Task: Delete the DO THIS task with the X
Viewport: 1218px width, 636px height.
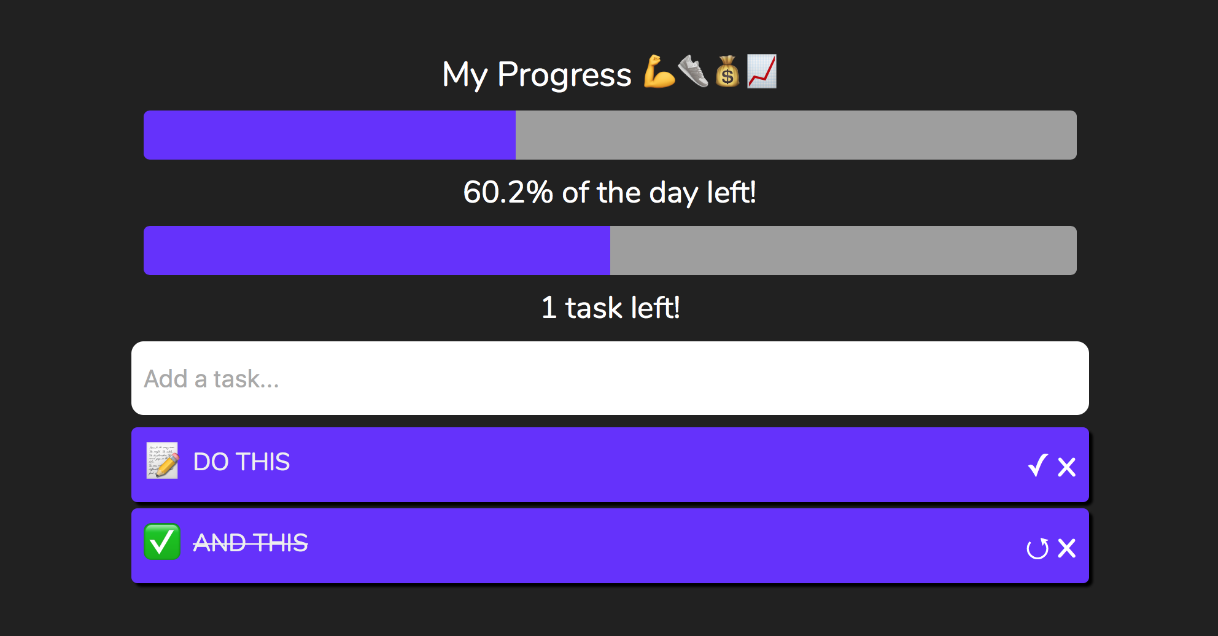Action: tap(1066, 467)
